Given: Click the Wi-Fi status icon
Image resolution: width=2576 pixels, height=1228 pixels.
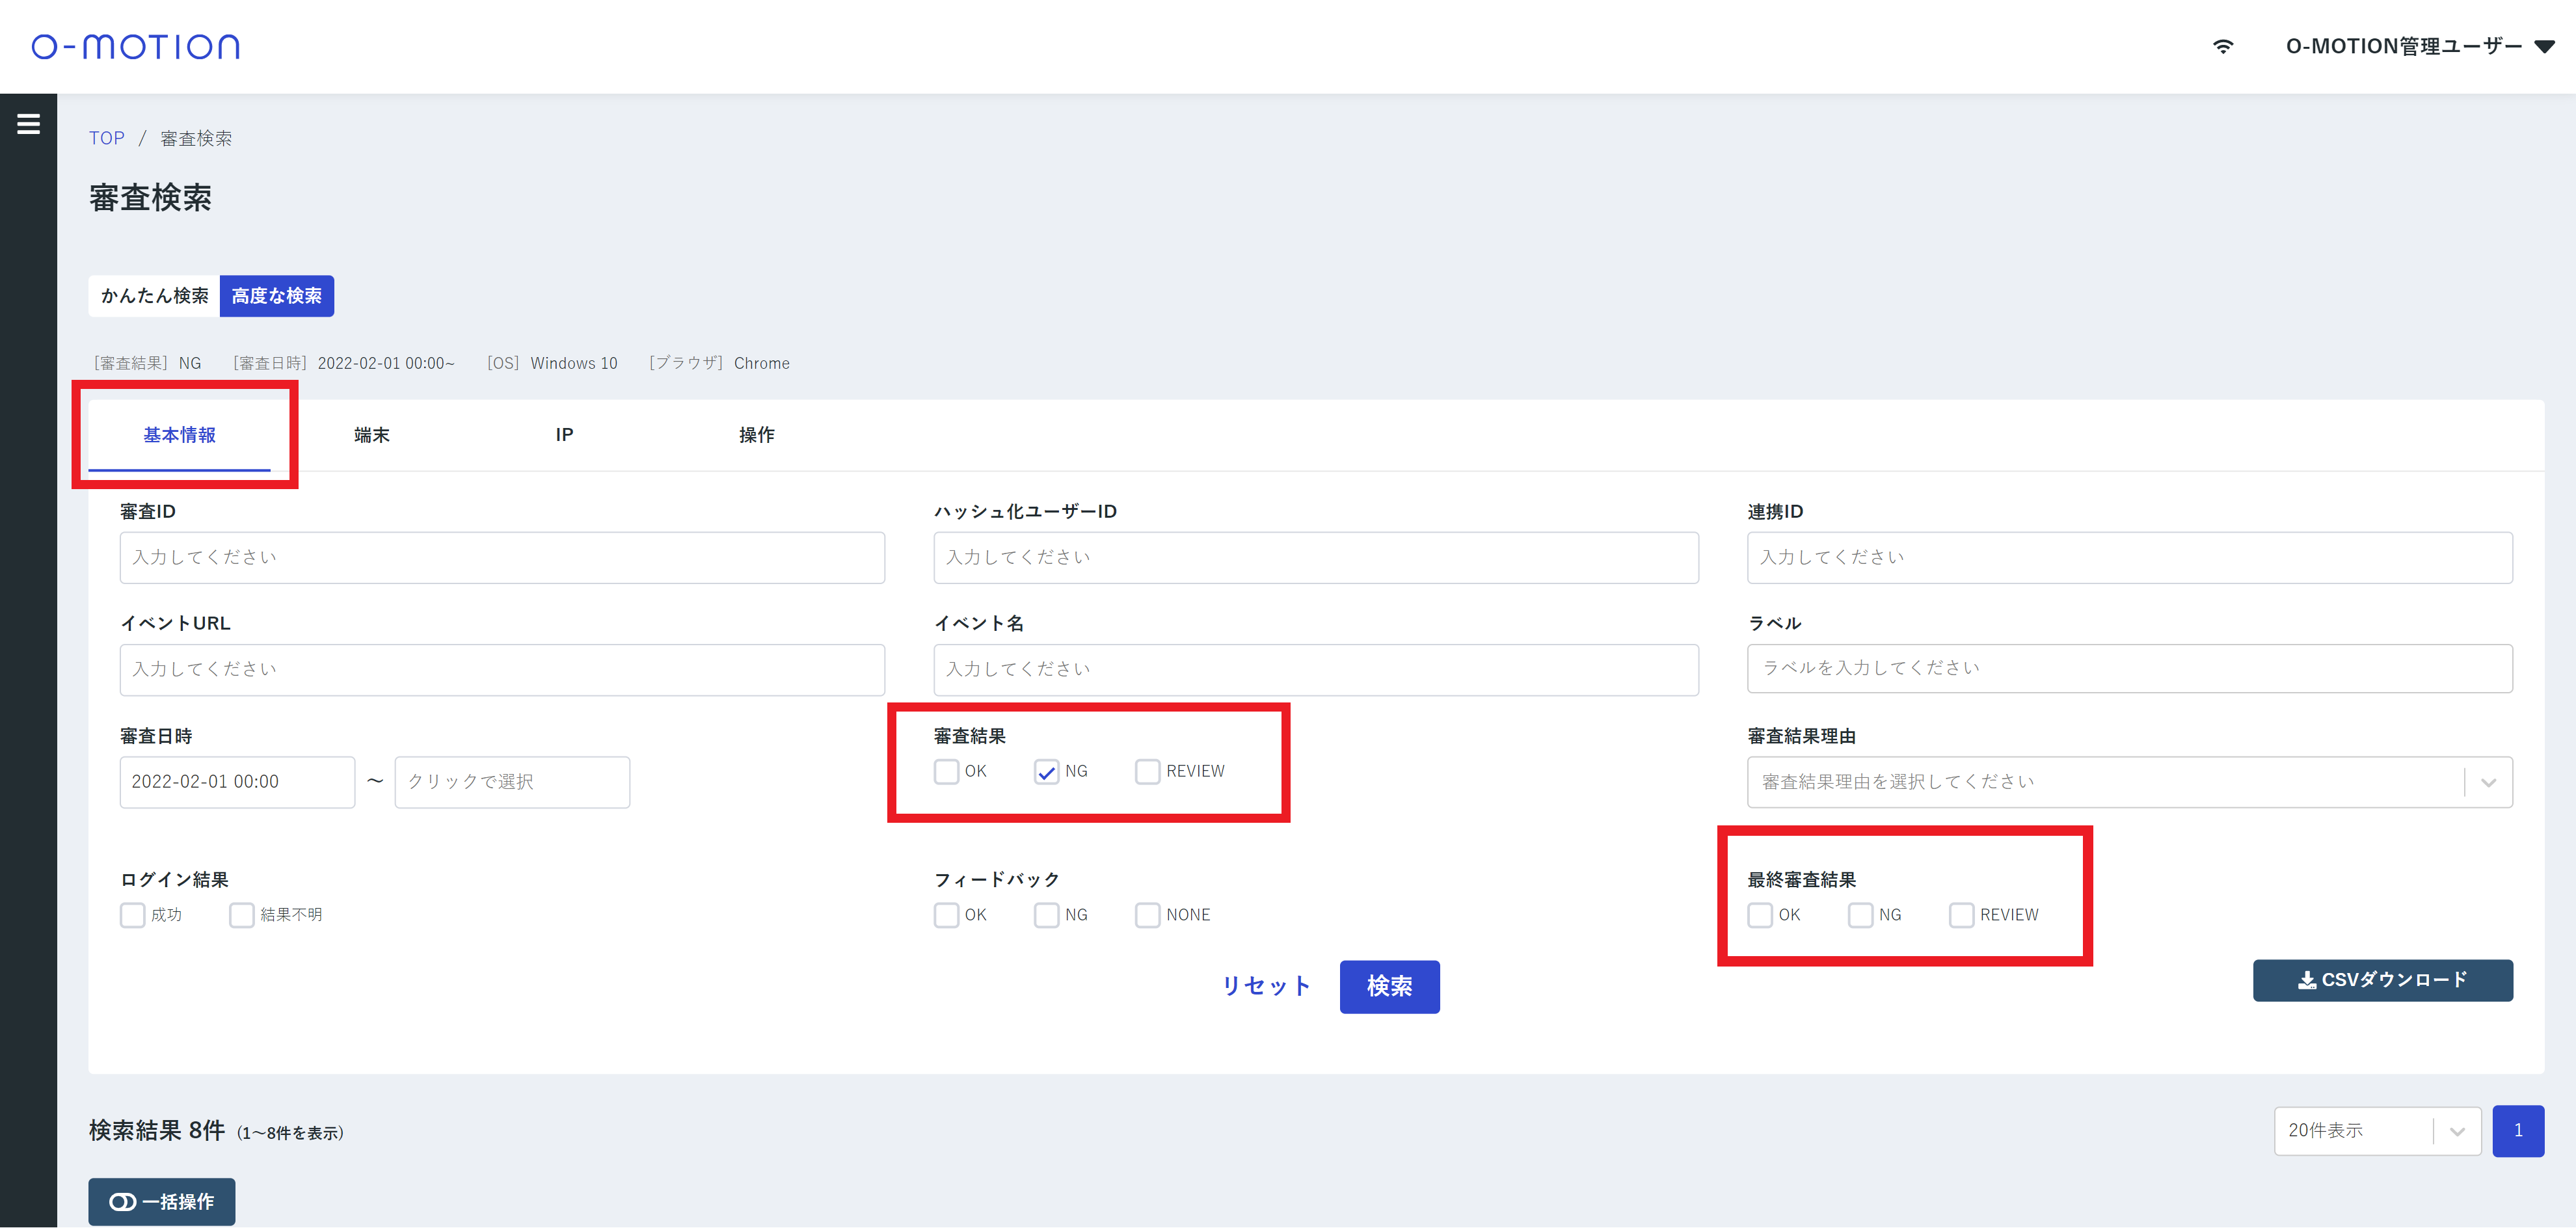Looking at the screenshot, I should pyautogui.click(x=2222, y=46).
